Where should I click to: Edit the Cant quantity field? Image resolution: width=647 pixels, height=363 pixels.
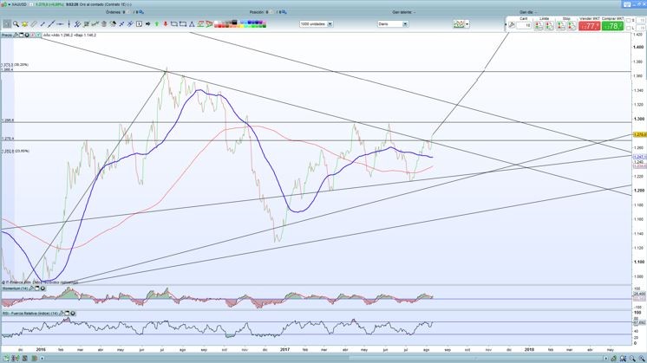524,25
